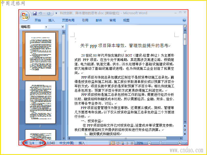This screenshot has width=207, height=155.
Task: Switch to the 页面布局 tab
Action: pos(68,20)
